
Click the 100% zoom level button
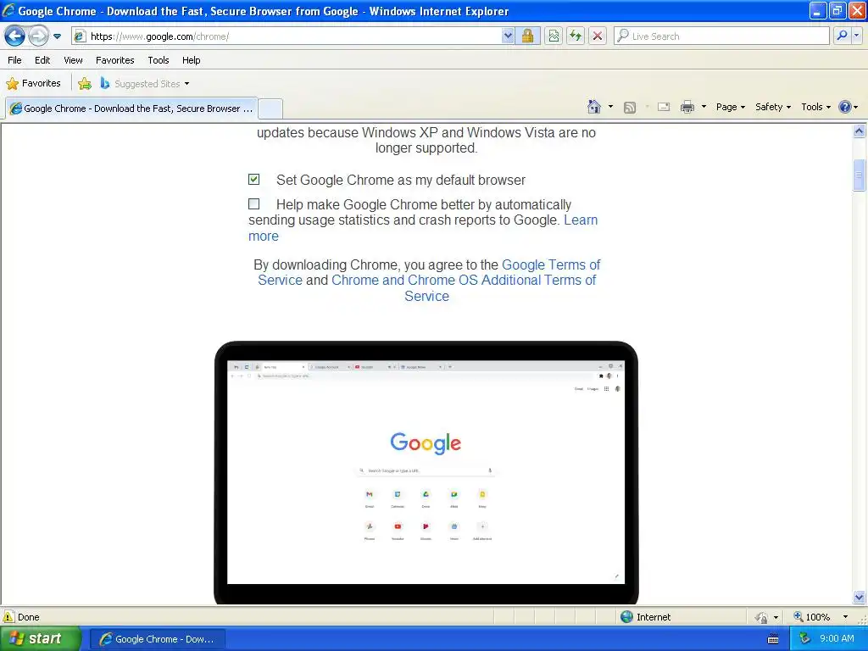812,617
